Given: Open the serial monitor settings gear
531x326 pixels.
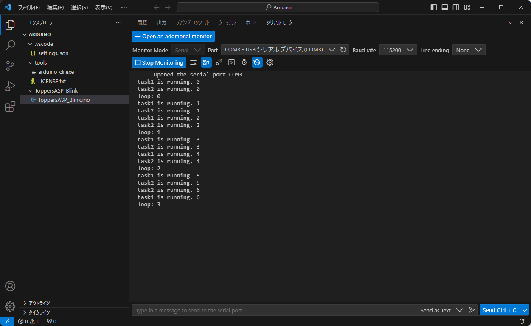Looking at the screenshot, I should (270, 62).
